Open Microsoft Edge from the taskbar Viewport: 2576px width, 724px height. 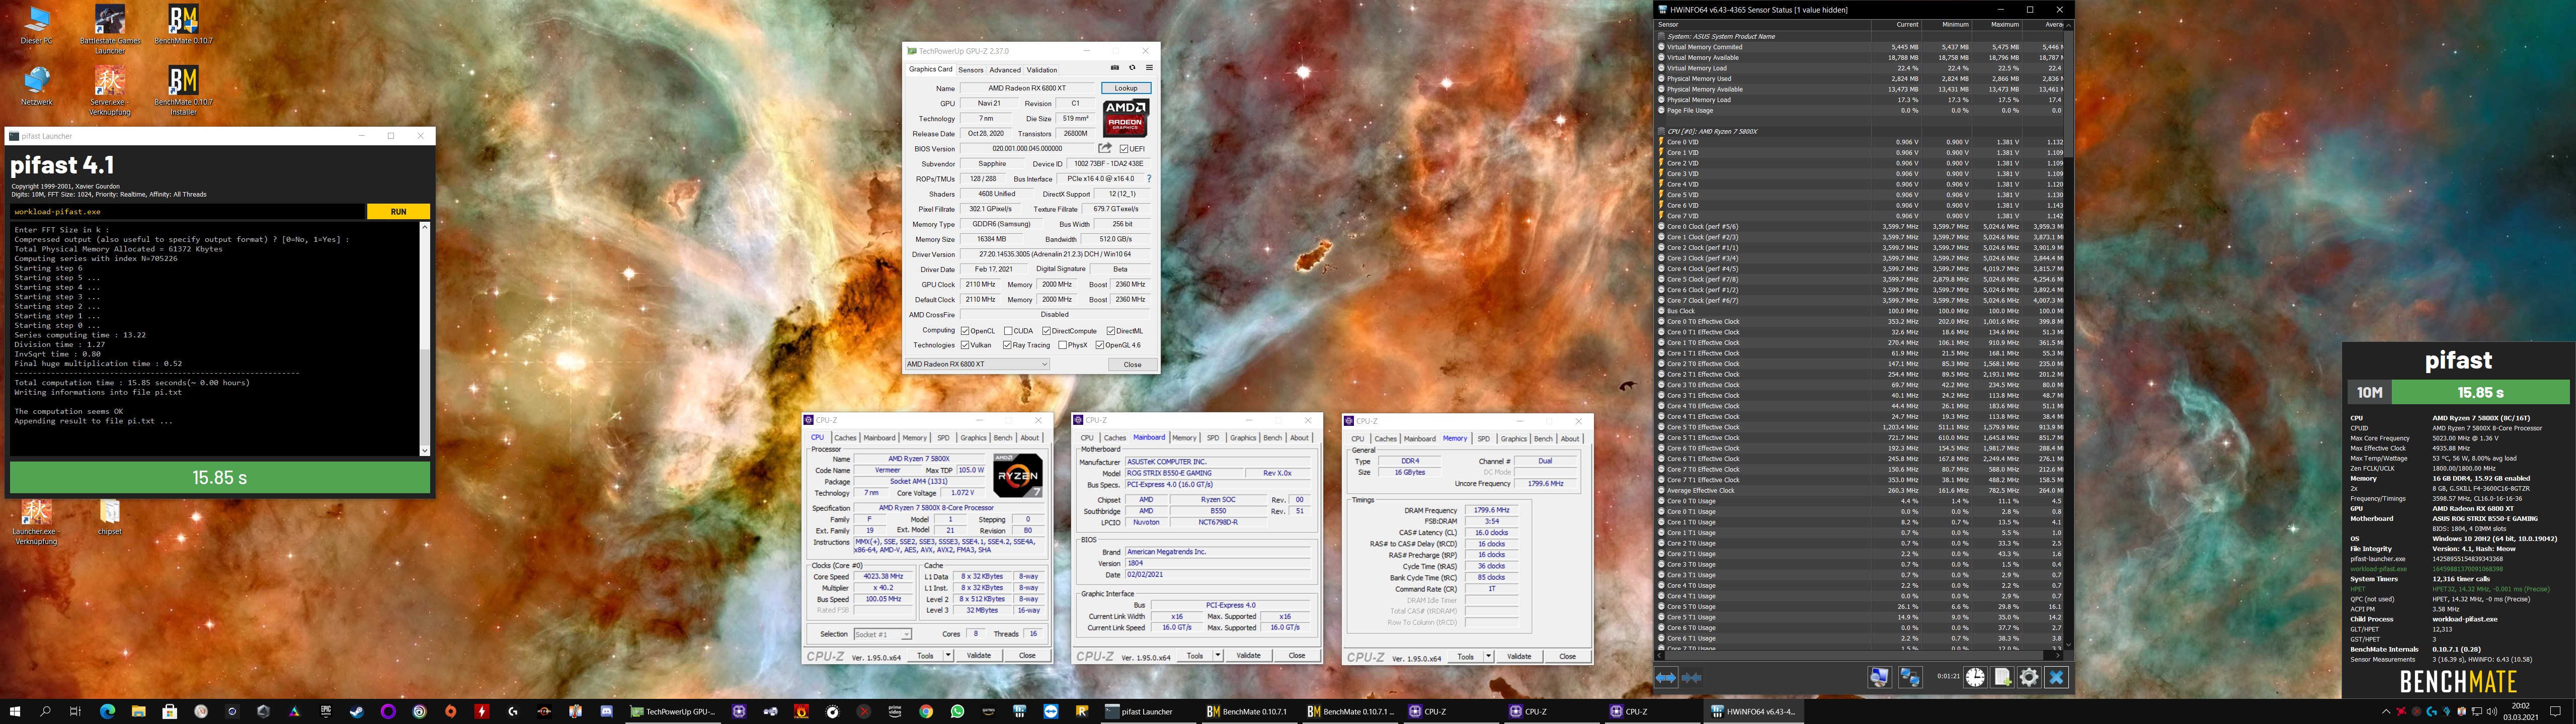(107, 712)
